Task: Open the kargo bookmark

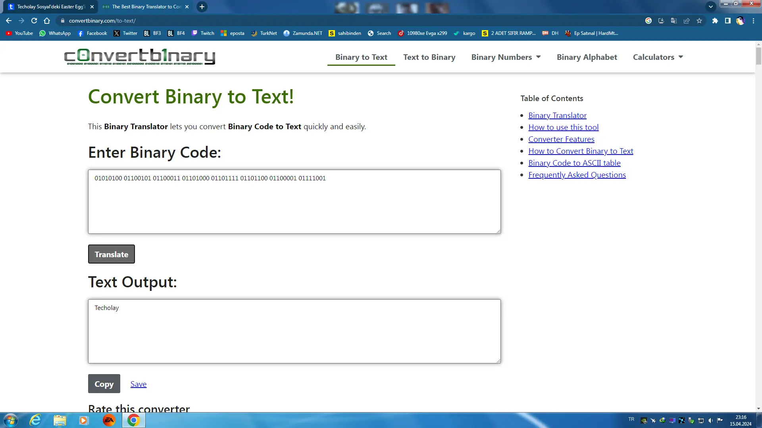Action: tap(464, 33)
